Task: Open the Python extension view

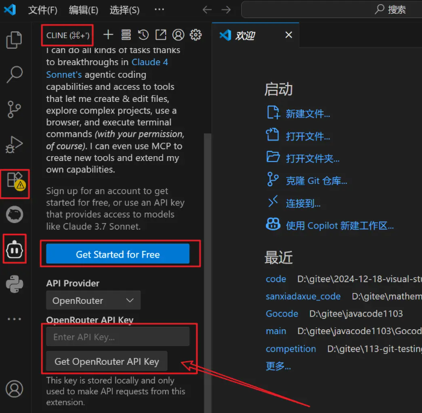Action: click(14, 284)
